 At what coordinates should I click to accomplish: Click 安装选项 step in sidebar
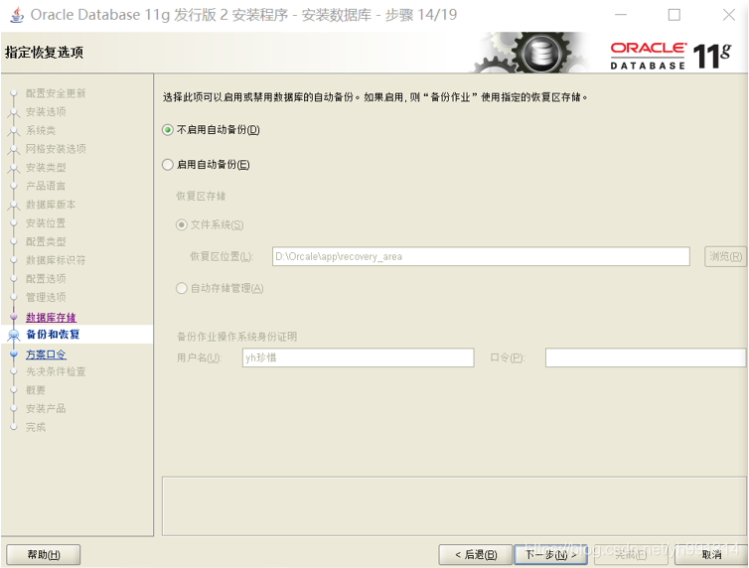46,111
